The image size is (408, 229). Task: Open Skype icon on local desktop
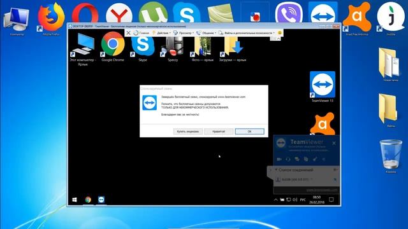point(187,13)
